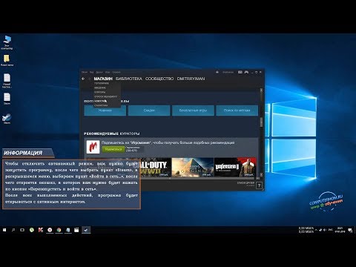Click the green Подписаться button

pyautogui.click(x=113, y=149)
